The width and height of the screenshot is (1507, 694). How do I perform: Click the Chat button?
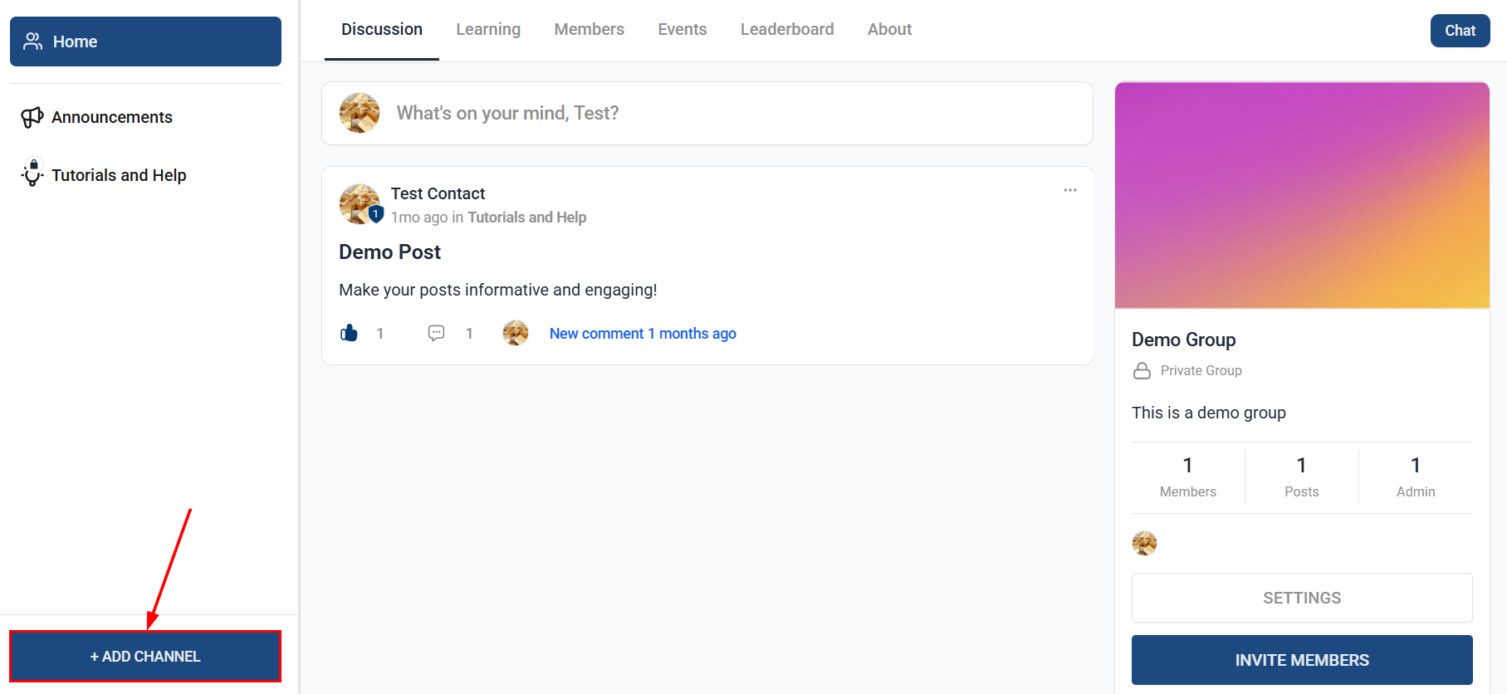[x=1460, y=31]
